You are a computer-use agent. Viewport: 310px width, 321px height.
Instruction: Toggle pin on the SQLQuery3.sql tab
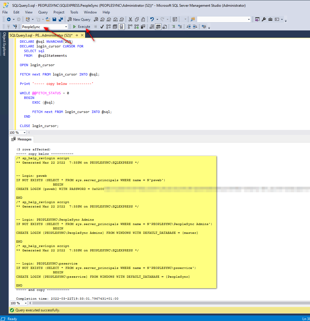[77, 35]
